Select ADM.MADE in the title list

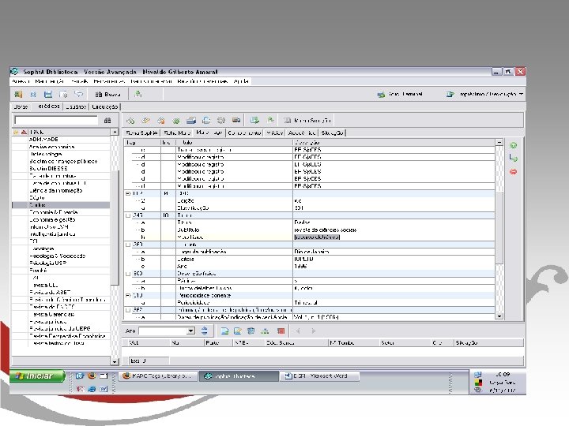click(x=43, y=140)
